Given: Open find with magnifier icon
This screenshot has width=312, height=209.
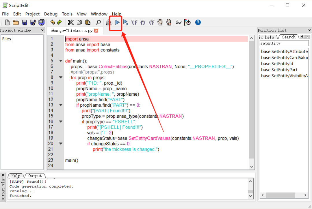Looking at the screenshot, I should coord(98,22).
